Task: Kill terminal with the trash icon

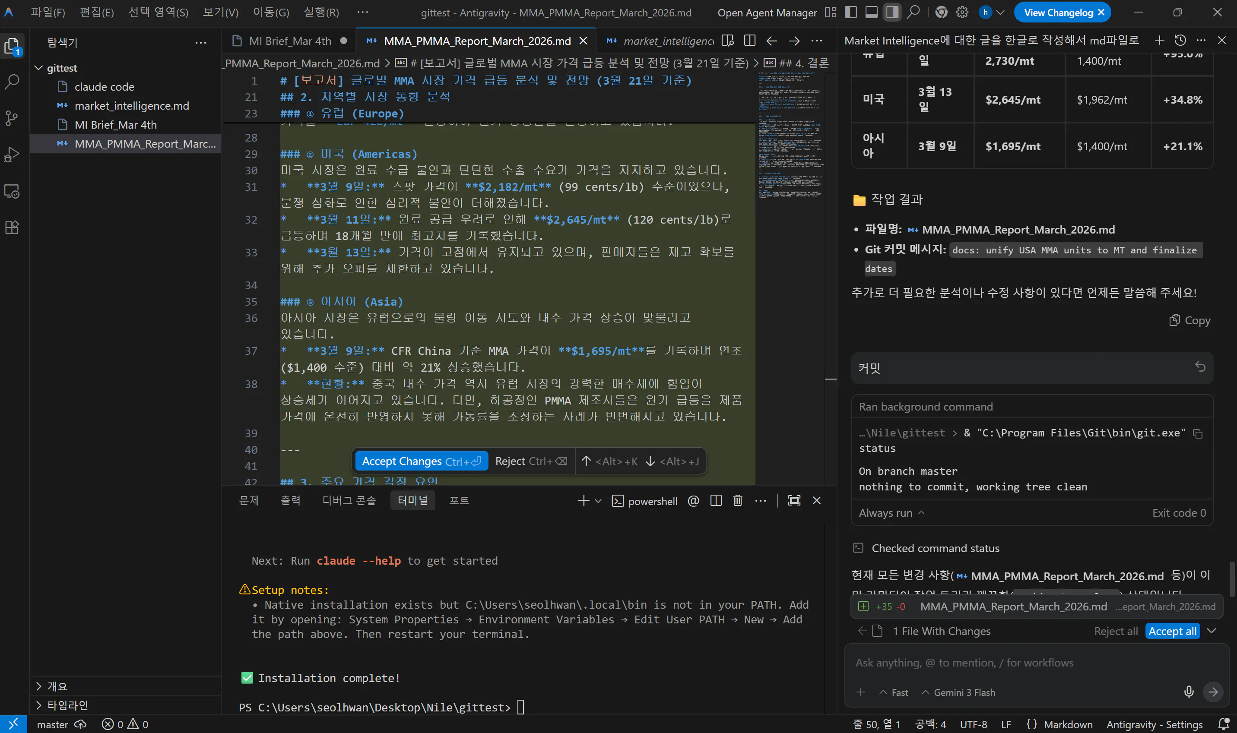Action: pyautogui.click(x=737, y=500)
